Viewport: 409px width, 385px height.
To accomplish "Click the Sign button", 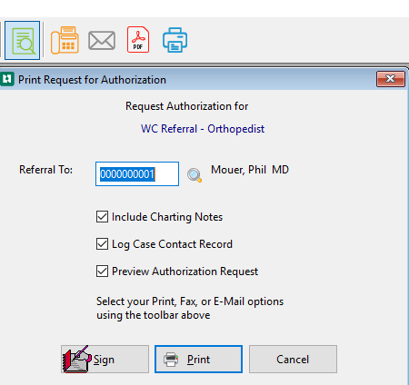I will (105, 359).
